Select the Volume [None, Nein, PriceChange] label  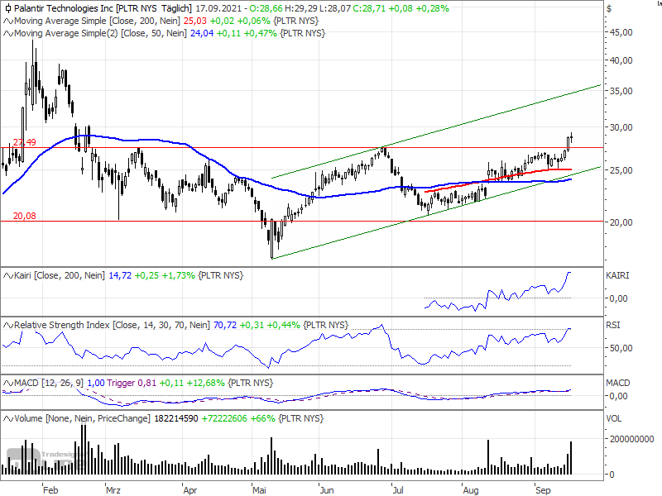point(82,418)
